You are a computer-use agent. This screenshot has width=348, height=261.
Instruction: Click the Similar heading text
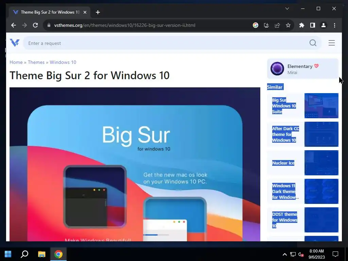click(x=275, y=87)
